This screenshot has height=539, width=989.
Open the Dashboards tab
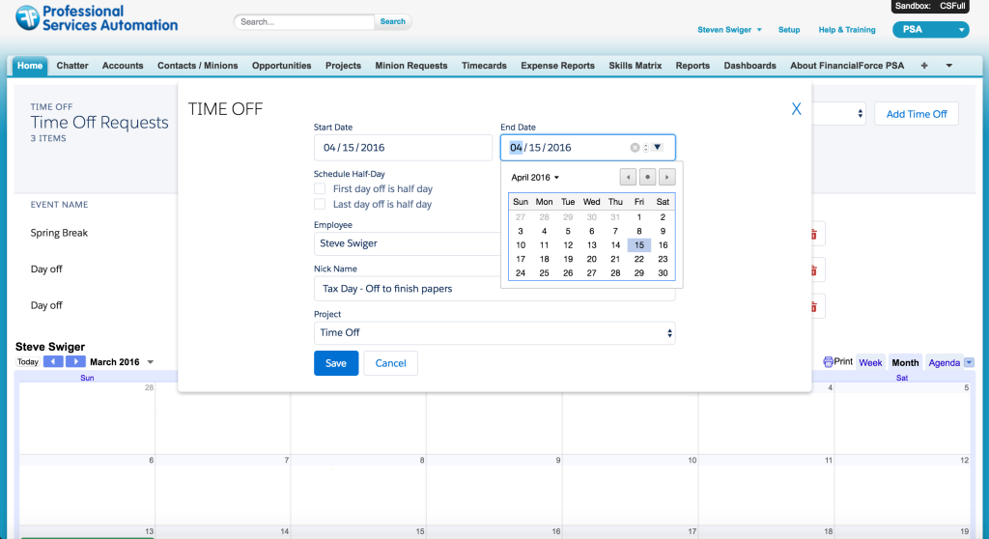(x=749, y=66)
